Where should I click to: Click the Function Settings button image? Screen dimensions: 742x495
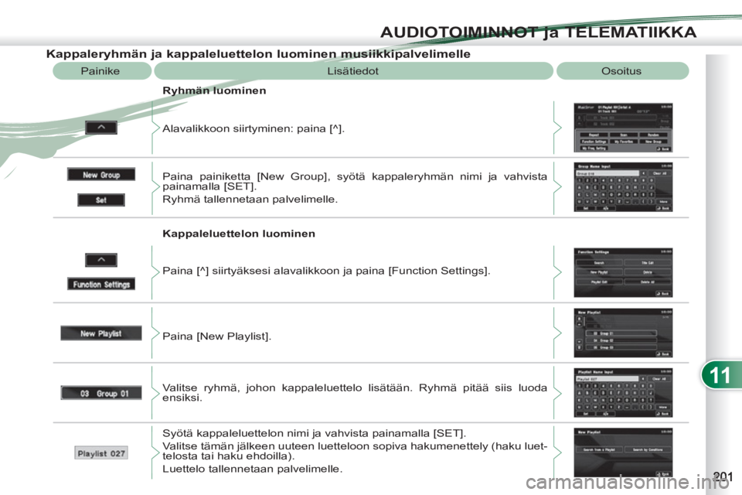pyautogui.click(x=101, y=284)
